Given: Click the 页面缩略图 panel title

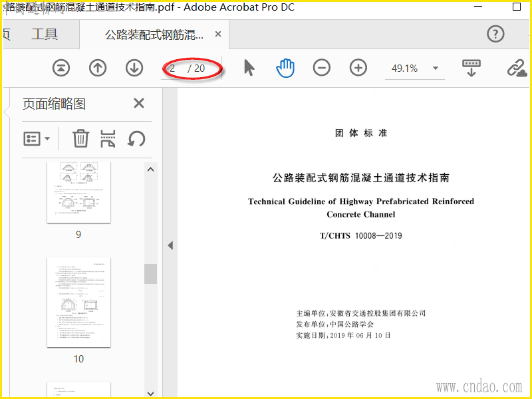Looking at the screenshot, I should click(55, 104).
